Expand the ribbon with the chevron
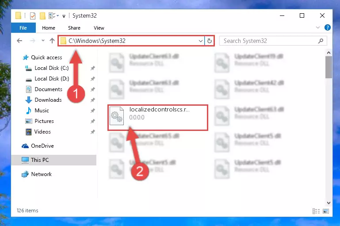Screen dimensions: 340x226 point(317,27)
